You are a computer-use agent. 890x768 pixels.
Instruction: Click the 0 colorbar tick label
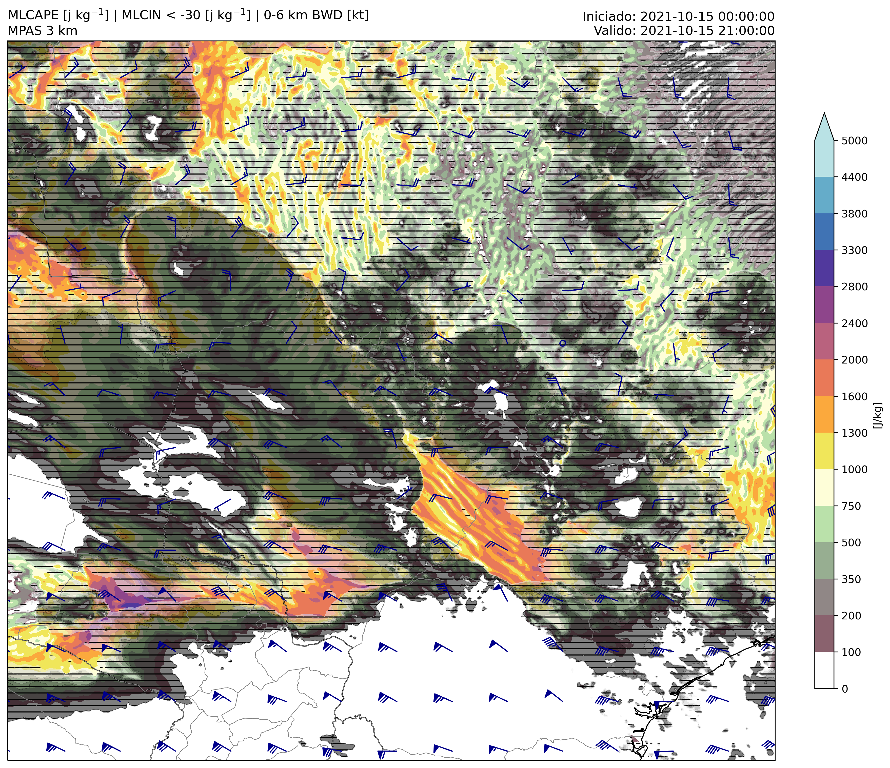[x=845, y=689]
